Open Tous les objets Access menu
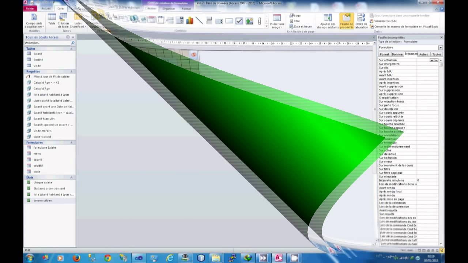 tap(68, 37)
